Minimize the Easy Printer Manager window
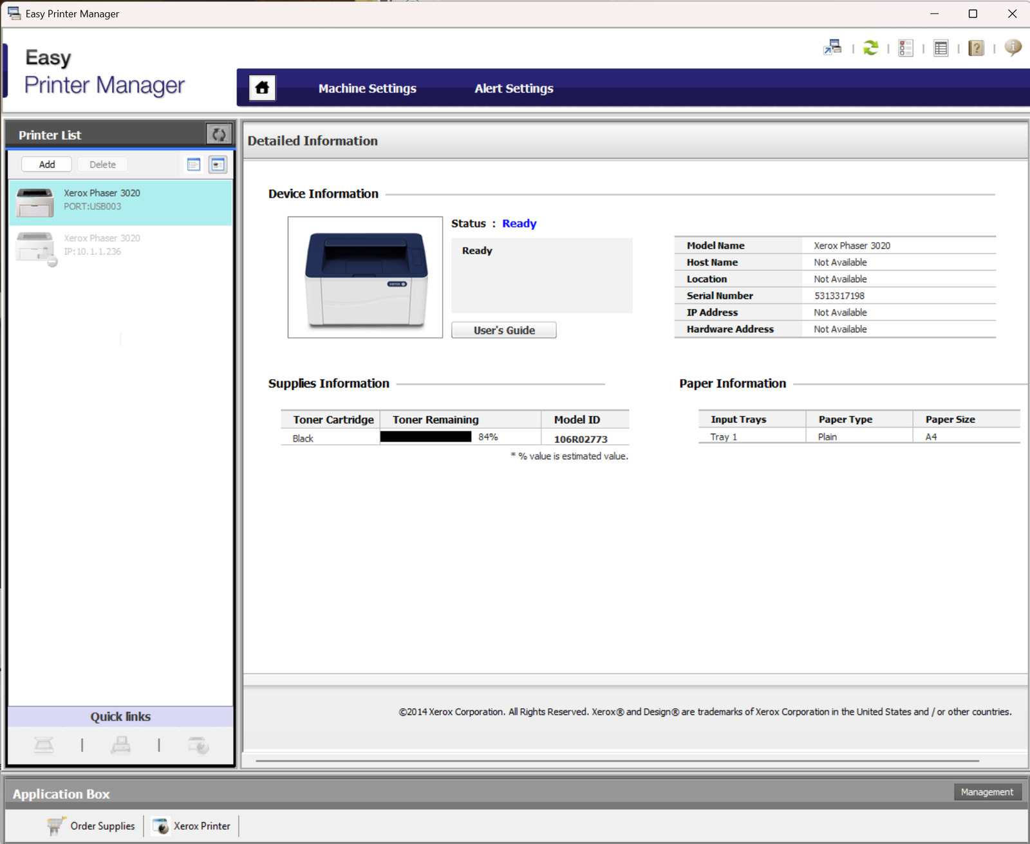The width and height of the screenshot is (1030, 844). point(934,14)
